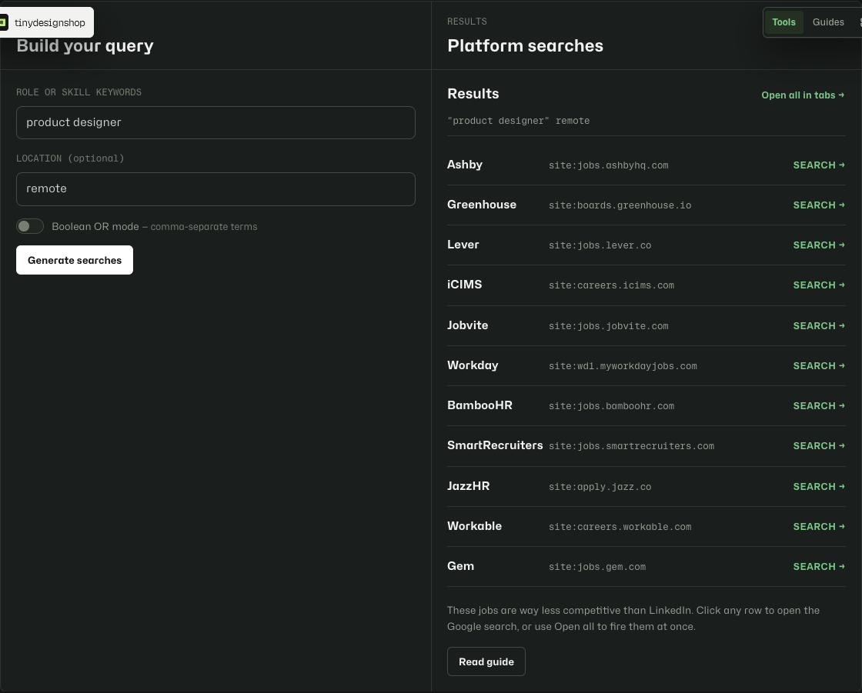
Task: Click site:jobs.ashbyhq.com text
Action: [609, 165]
